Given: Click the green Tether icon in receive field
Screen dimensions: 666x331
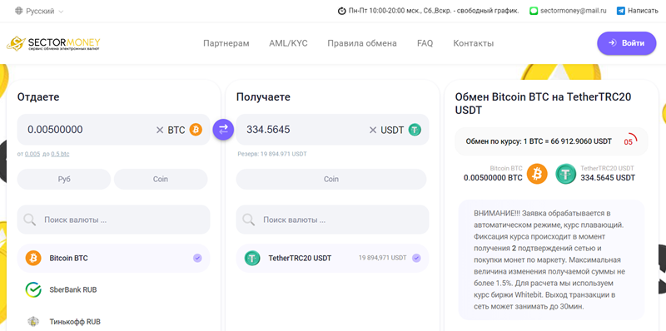Looking at the screenshot, I should (415, 130).
